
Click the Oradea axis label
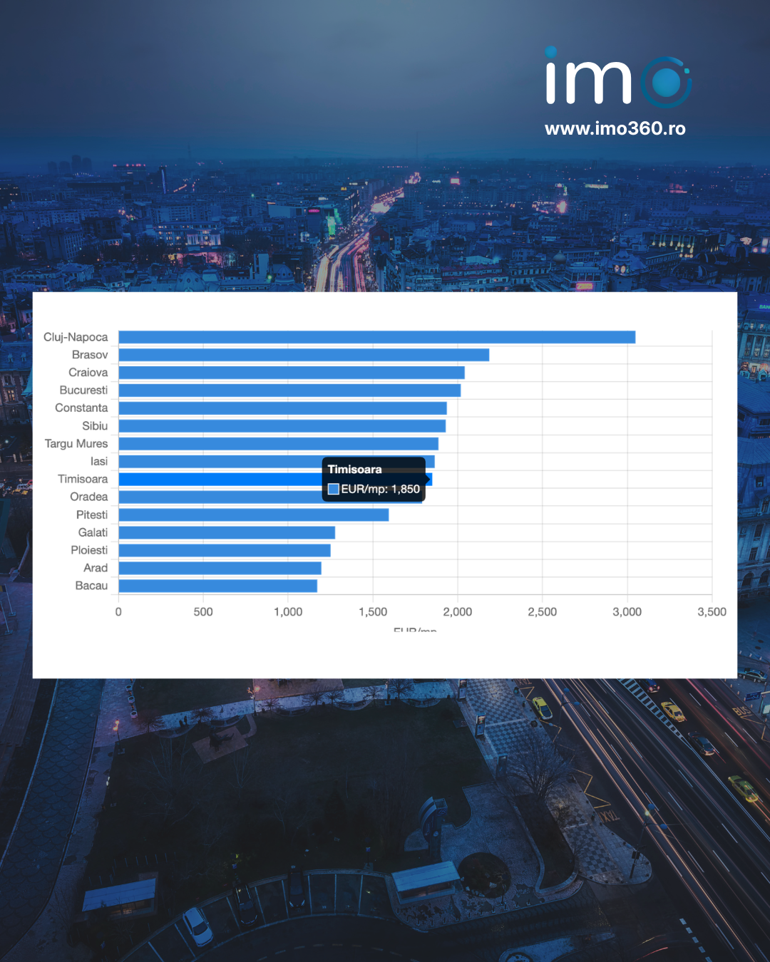[x=89, y=497]
